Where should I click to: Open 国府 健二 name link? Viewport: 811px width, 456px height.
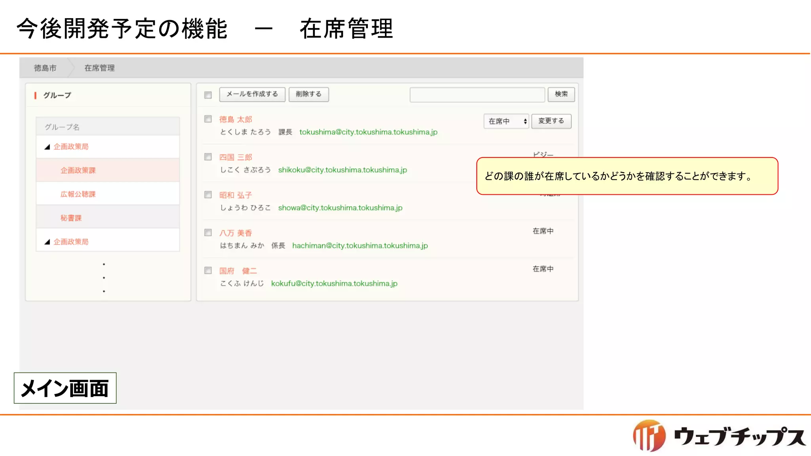click(x=238, y=271)
